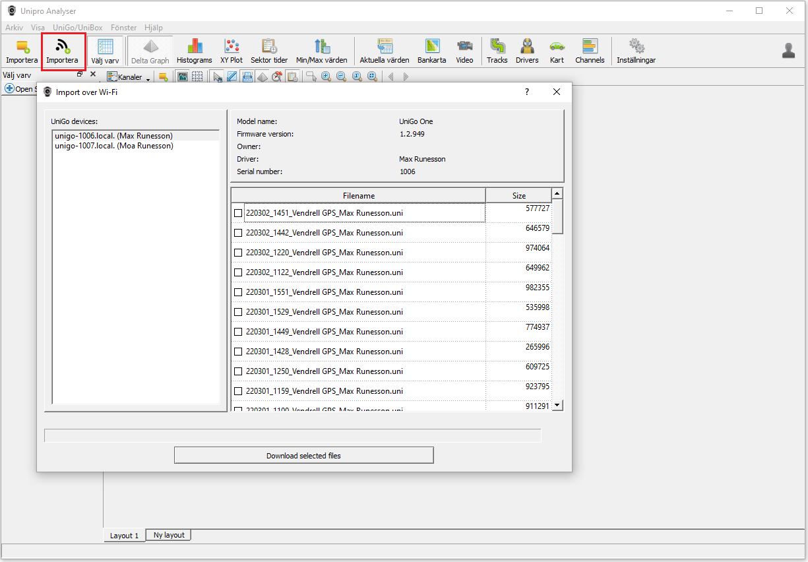Close the Välj varv panel

click(x=93, y=74)
